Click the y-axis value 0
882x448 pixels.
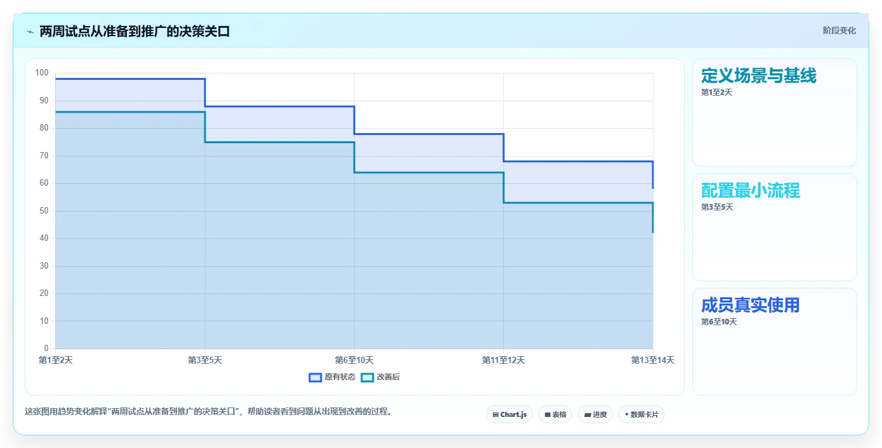[46, 349]
